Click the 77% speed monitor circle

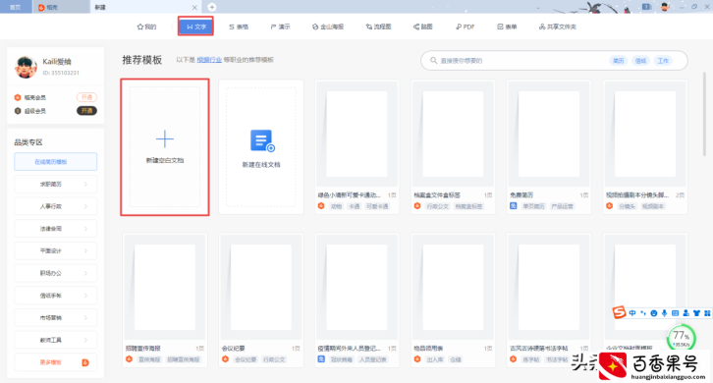(x=681, y=338)
